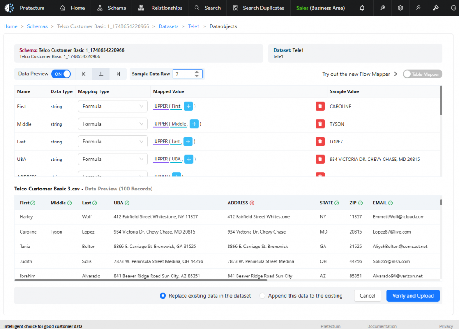The width and height of the screenshot is (459, 329).
Task: Go to Schemas breadcrumb link
Action: coord(37,26)
